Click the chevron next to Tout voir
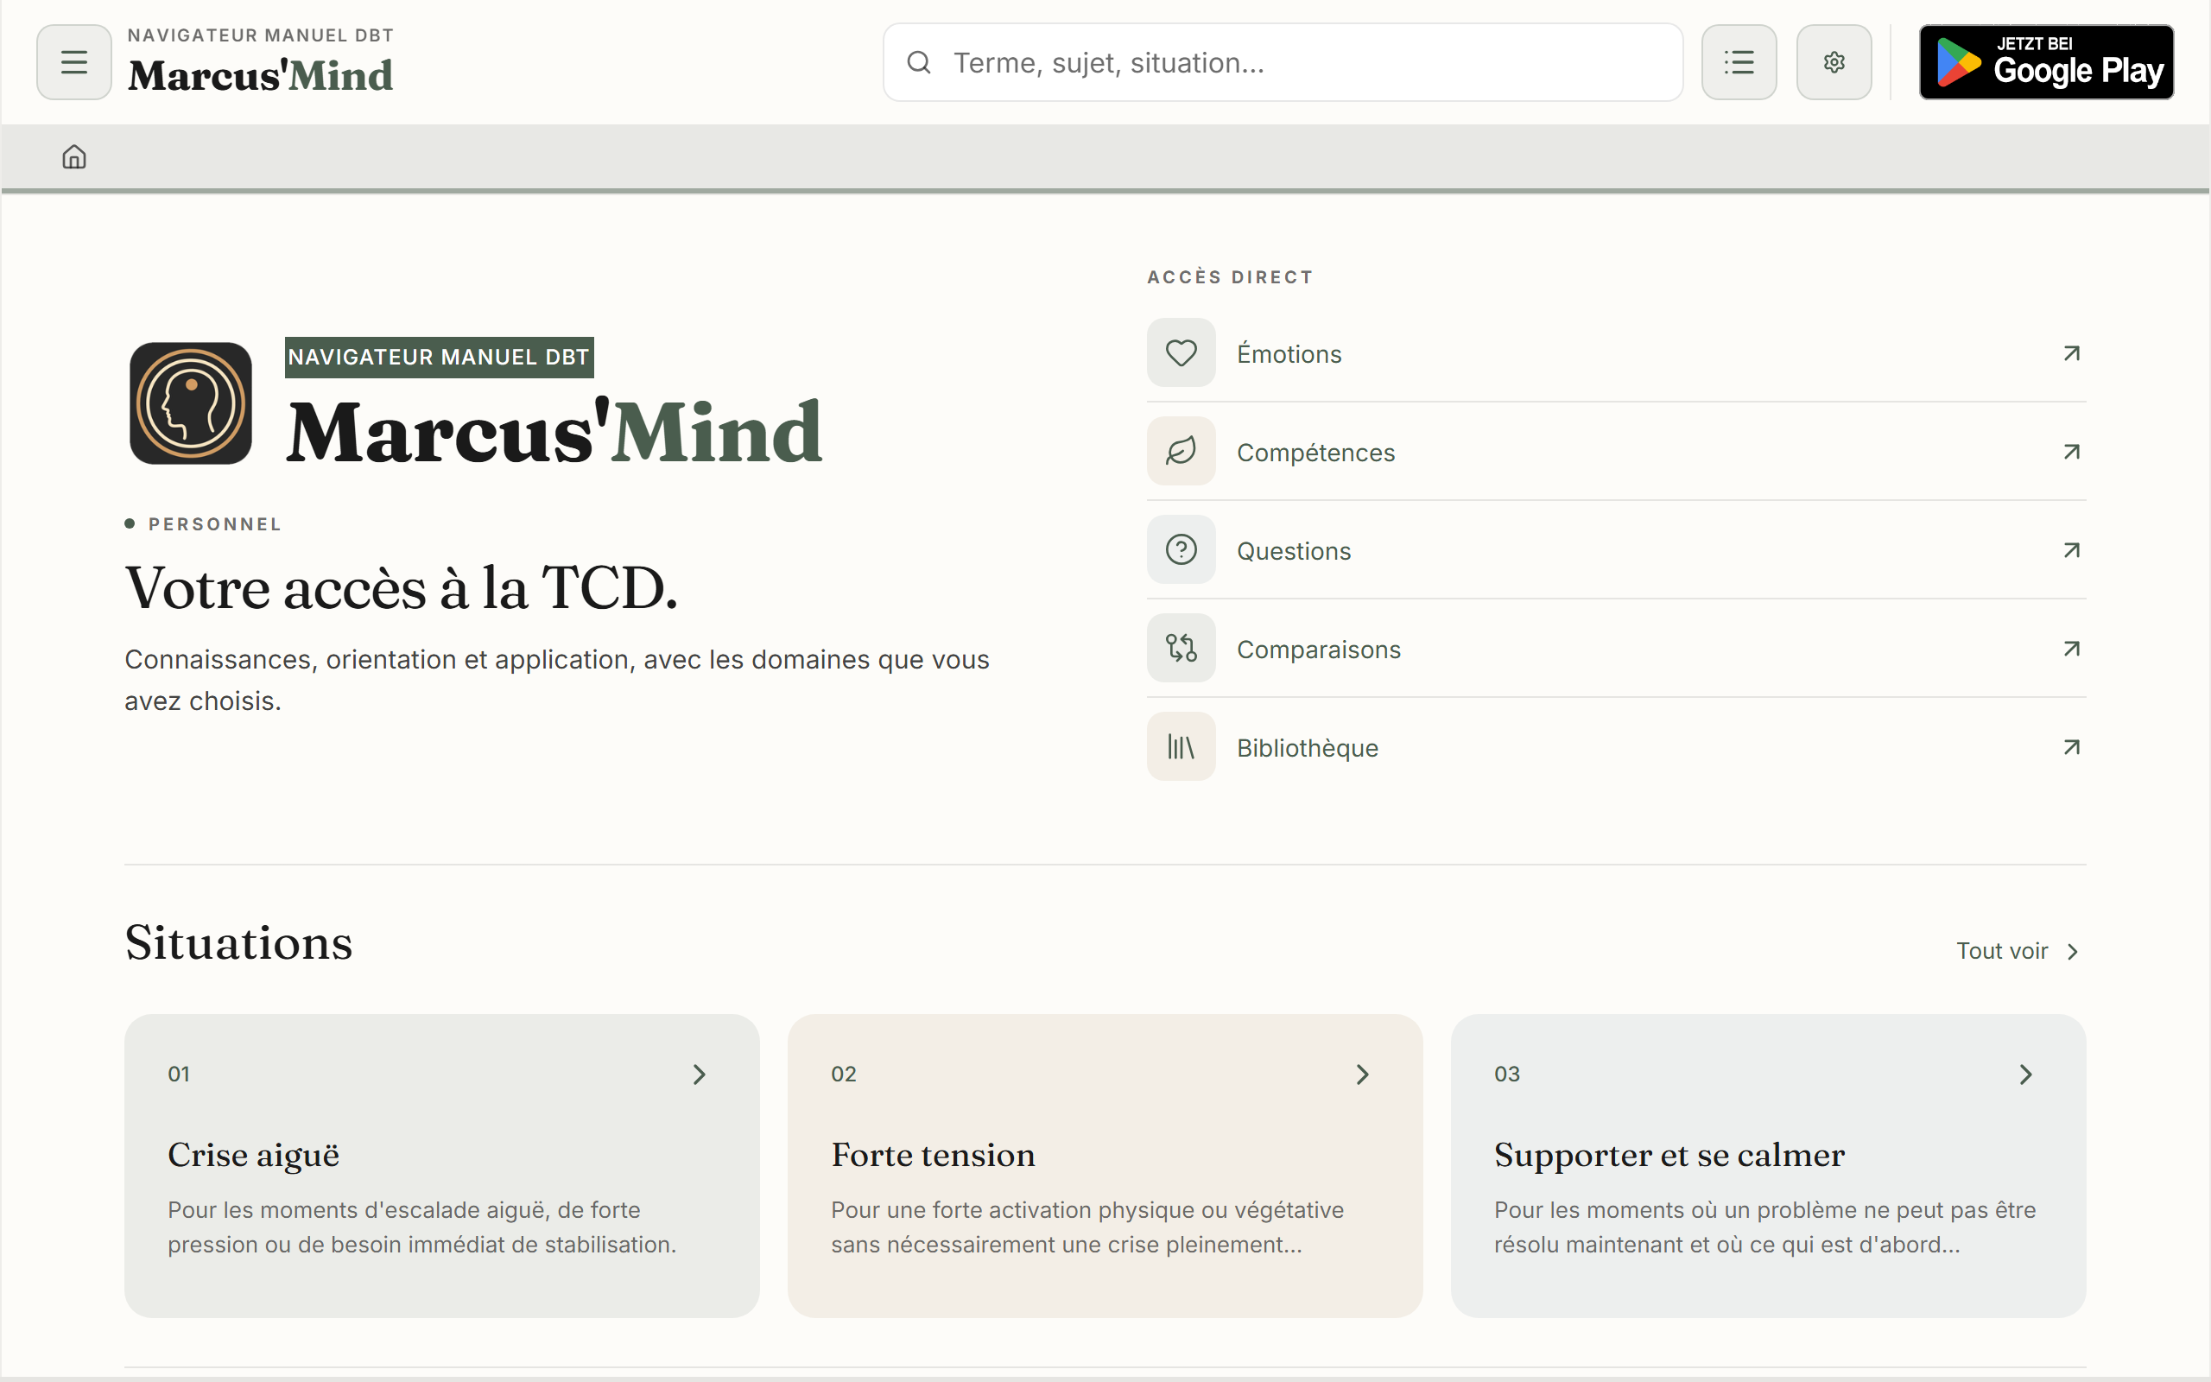 2072,952
